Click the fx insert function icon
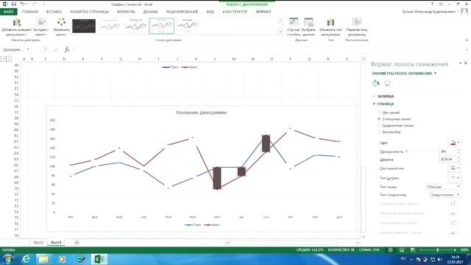This screenshot has width=471, height=265. click(x=67, y=49)
